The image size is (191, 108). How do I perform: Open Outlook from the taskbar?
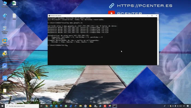coord(56,106)
